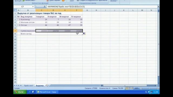The height and width of the screenshot is (97, 173).
Task: Click the Name Box showing C7
Action: [23, 7]
